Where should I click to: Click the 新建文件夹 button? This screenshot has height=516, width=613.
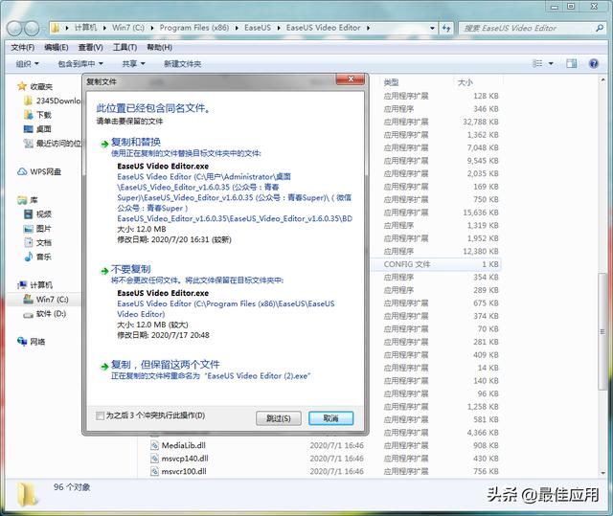[x=182, y=64]
